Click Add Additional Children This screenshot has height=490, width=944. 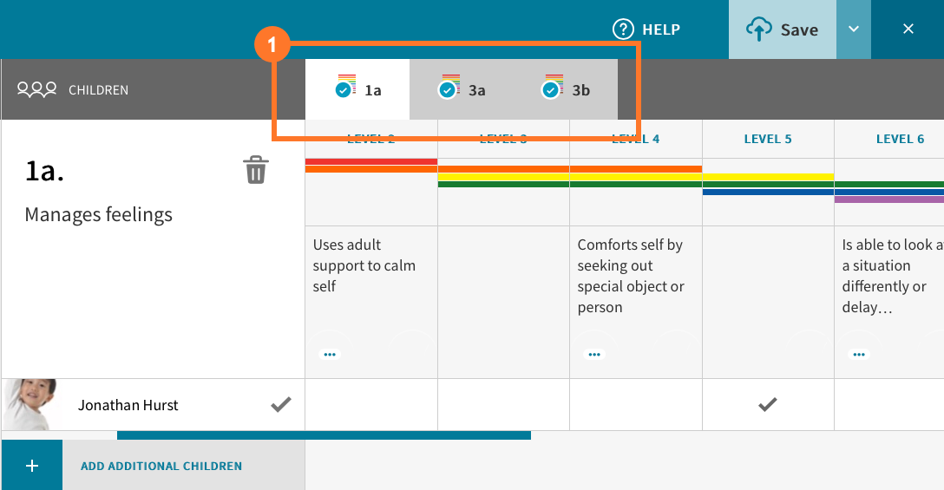[161, 466]
